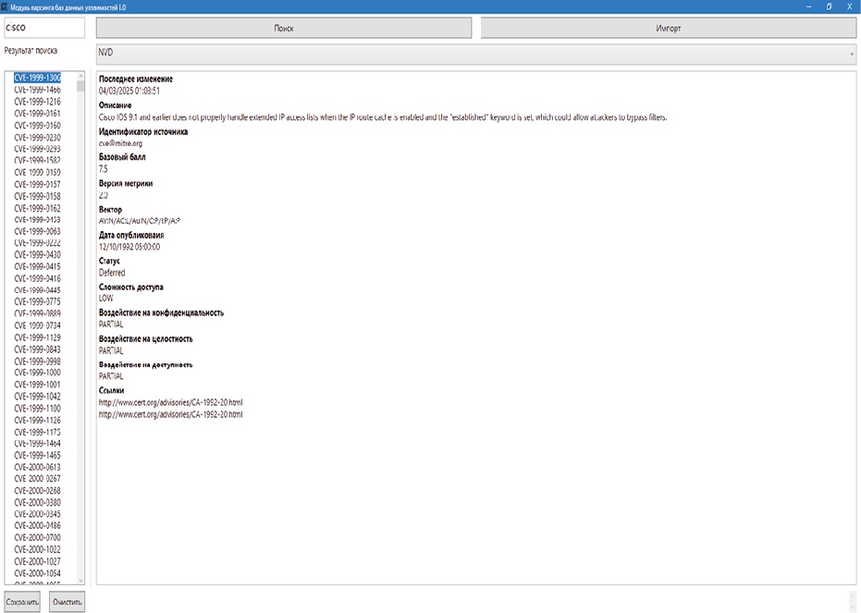861x613 pixels.
Task: Click the CVE-1999-0416 list row
Action: 37,278
